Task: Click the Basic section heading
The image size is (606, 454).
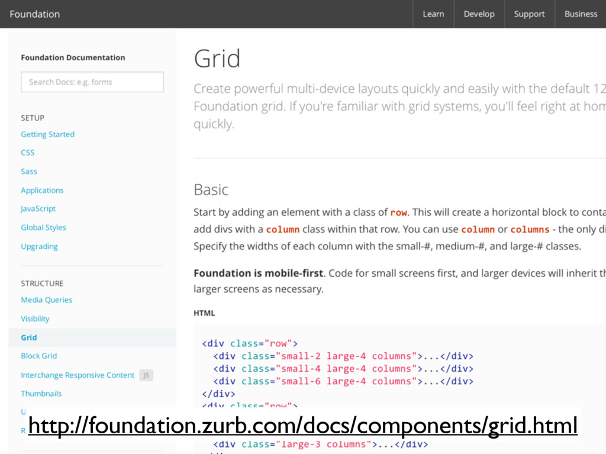Action: 211,190
